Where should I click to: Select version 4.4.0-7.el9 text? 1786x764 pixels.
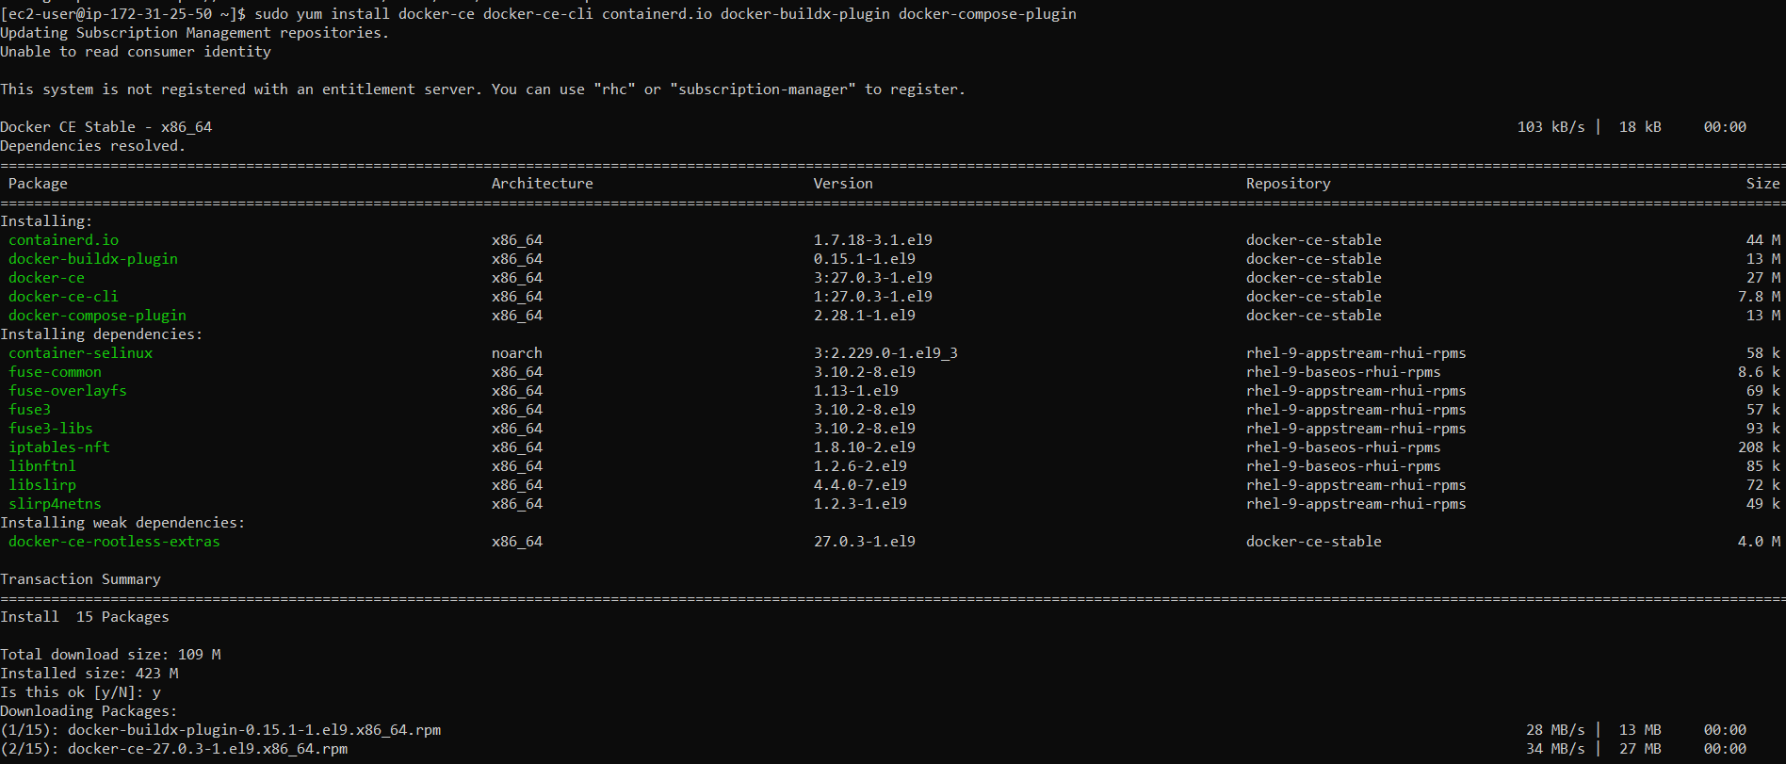coord(860,485)
